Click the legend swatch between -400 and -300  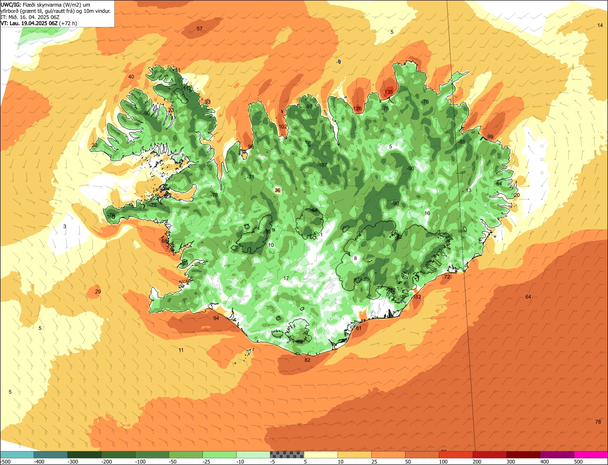pyautogui.click(x=51, y=455)
